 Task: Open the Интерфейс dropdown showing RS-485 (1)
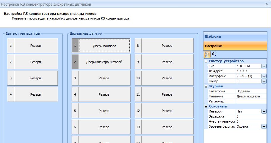click(264, 76)
